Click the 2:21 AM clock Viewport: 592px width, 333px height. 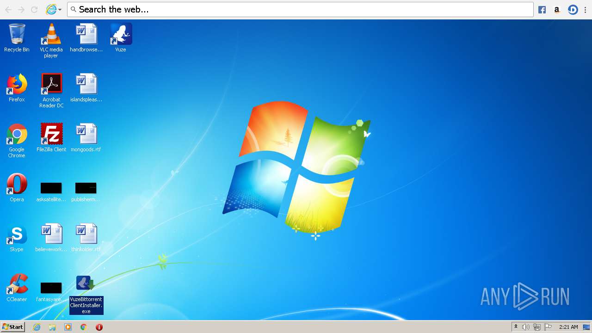coord(568,327)
